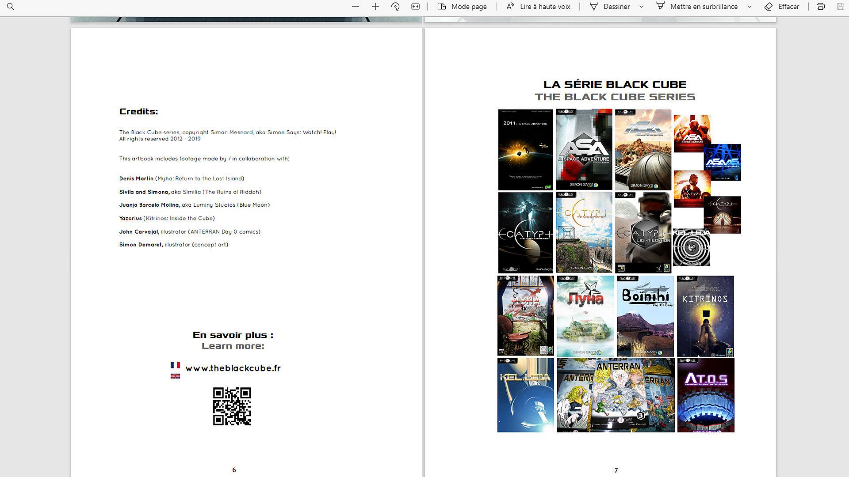Select the Effacer eraser tool
849x477 pixels.
(782, 7)
